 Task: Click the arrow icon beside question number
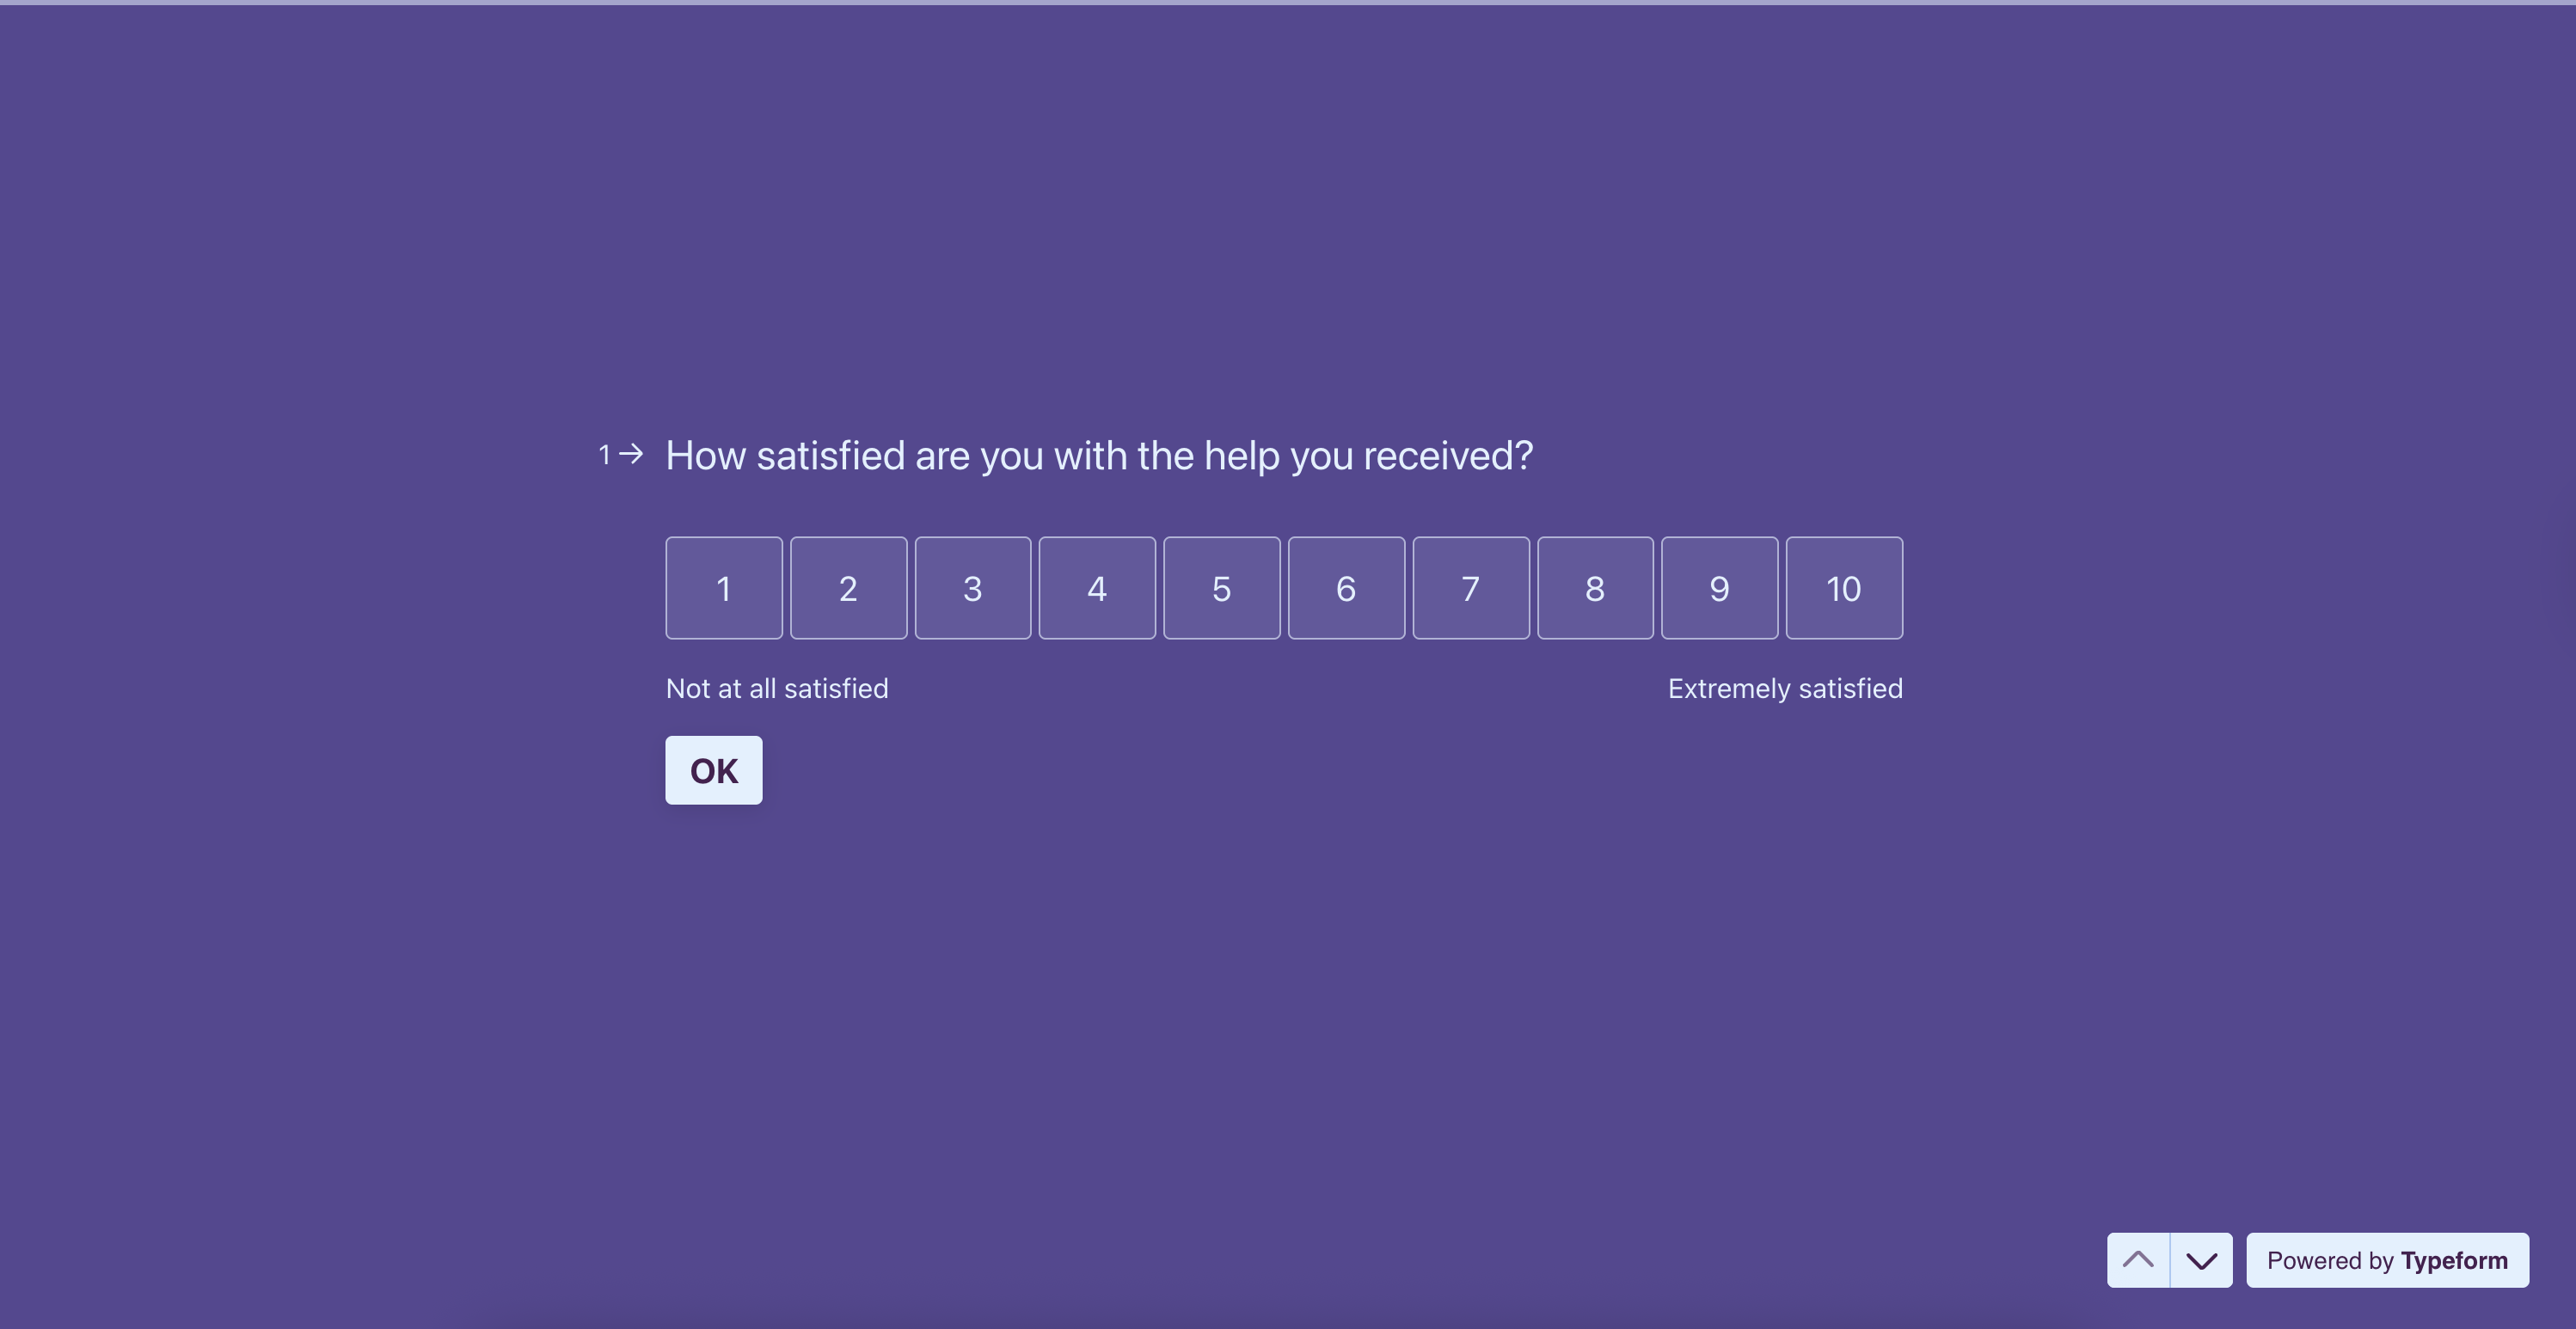point(631,454)
